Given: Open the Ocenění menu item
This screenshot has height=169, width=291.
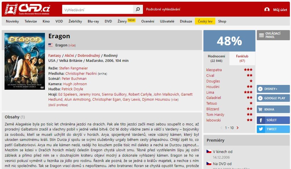Looking at the screenshot, I should [x=147, y=21].
